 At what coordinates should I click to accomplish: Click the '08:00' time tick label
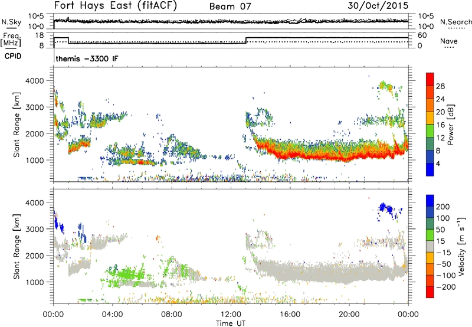(x=172, y=315)
